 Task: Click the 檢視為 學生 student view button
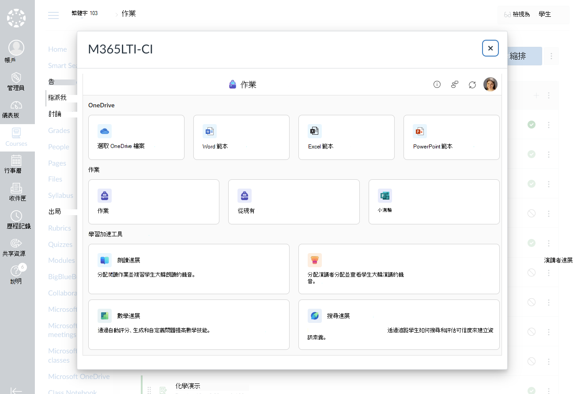pyautogui.click(x=533, y=15)
